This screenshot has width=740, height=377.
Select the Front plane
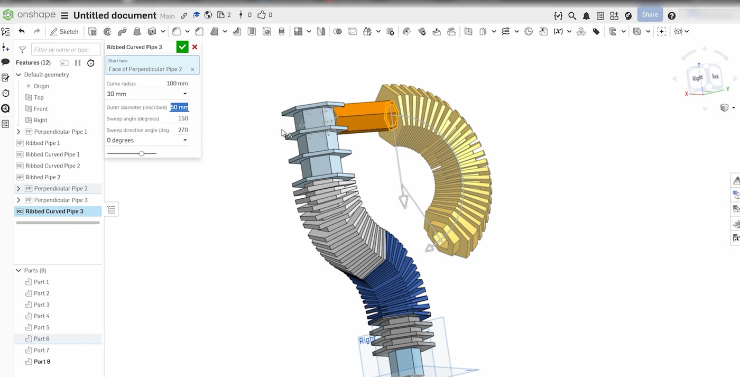coord(41,109)
